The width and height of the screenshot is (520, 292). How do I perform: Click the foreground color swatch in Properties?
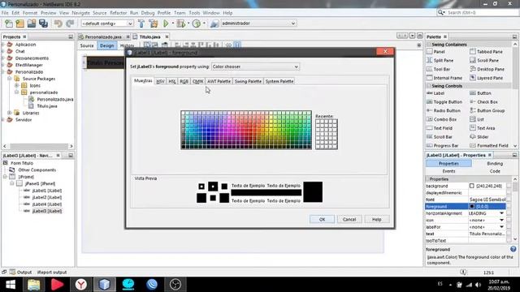471,206
